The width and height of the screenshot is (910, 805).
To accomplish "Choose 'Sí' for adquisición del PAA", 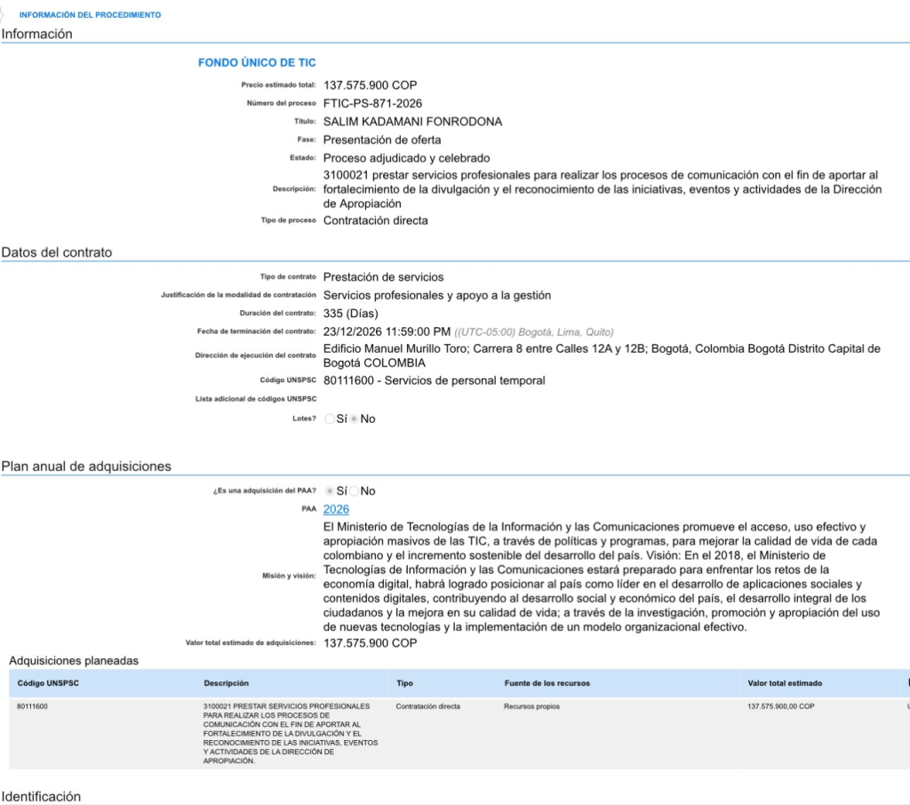I will coord(330,490).
